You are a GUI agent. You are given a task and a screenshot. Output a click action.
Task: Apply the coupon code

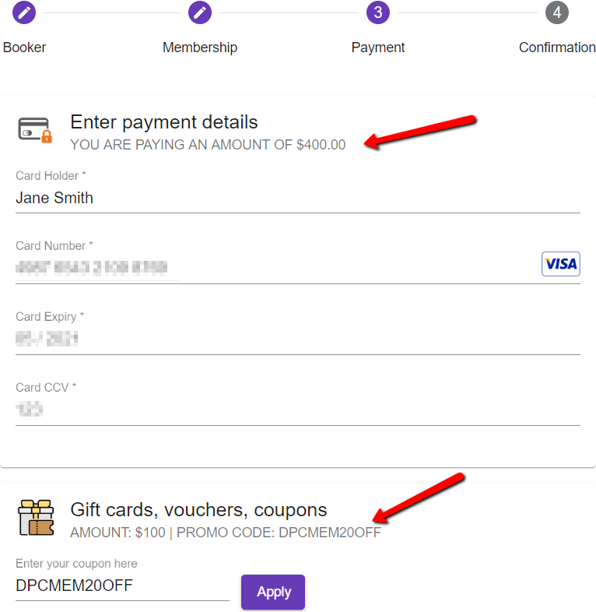(x=273, y=592)
